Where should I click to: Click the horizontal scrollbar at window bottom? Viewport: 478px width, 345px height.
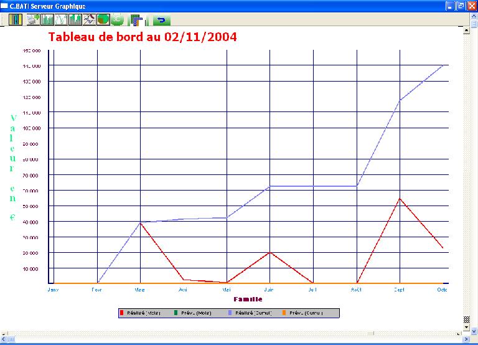click(237, 339)
